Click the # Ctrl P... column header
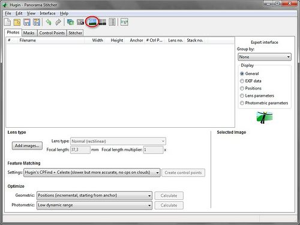The width and height of the screenshot is (300, 225). click(x=154, y=40)
